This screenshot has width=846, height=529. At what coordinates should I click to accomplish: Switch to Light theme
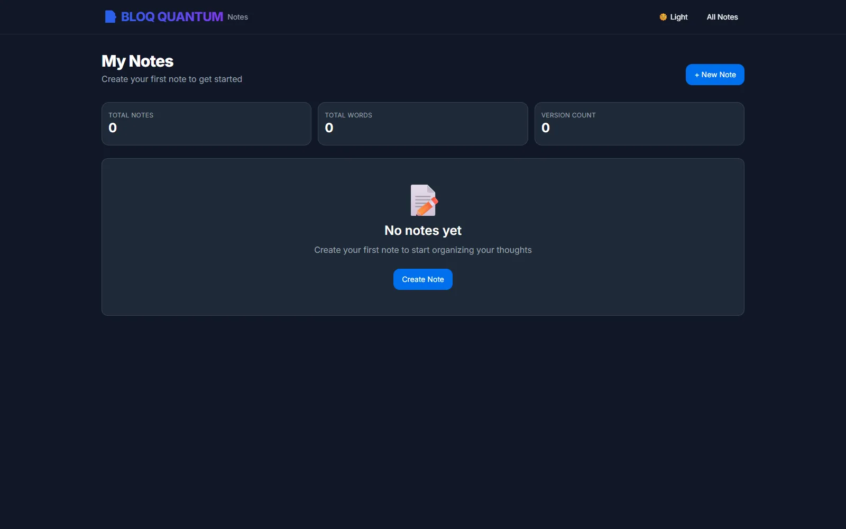673,17
